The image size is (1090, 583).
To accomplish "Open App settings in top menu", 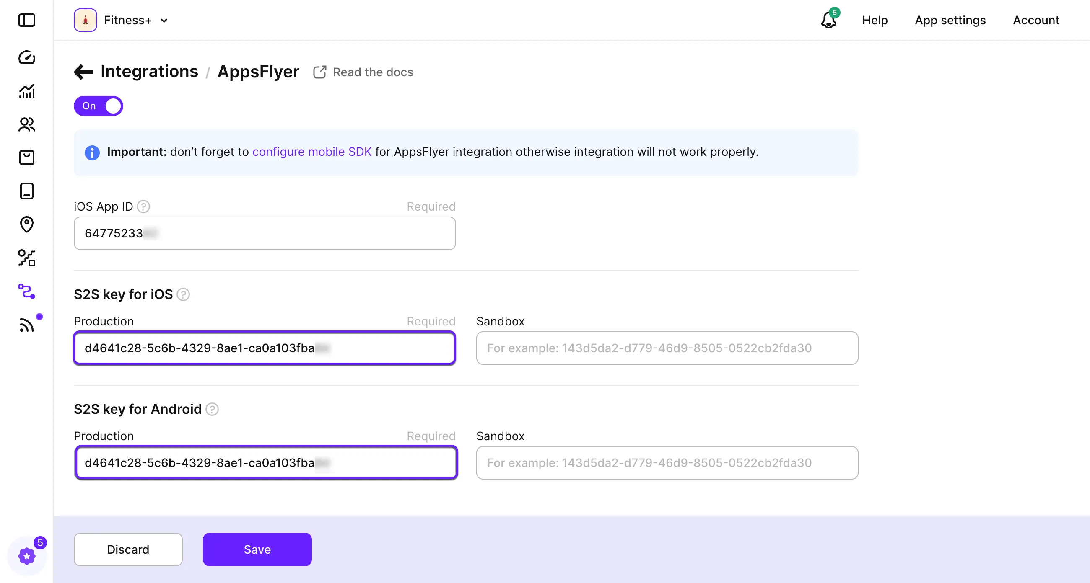I will pyautogui.click(x=950, y=20).
